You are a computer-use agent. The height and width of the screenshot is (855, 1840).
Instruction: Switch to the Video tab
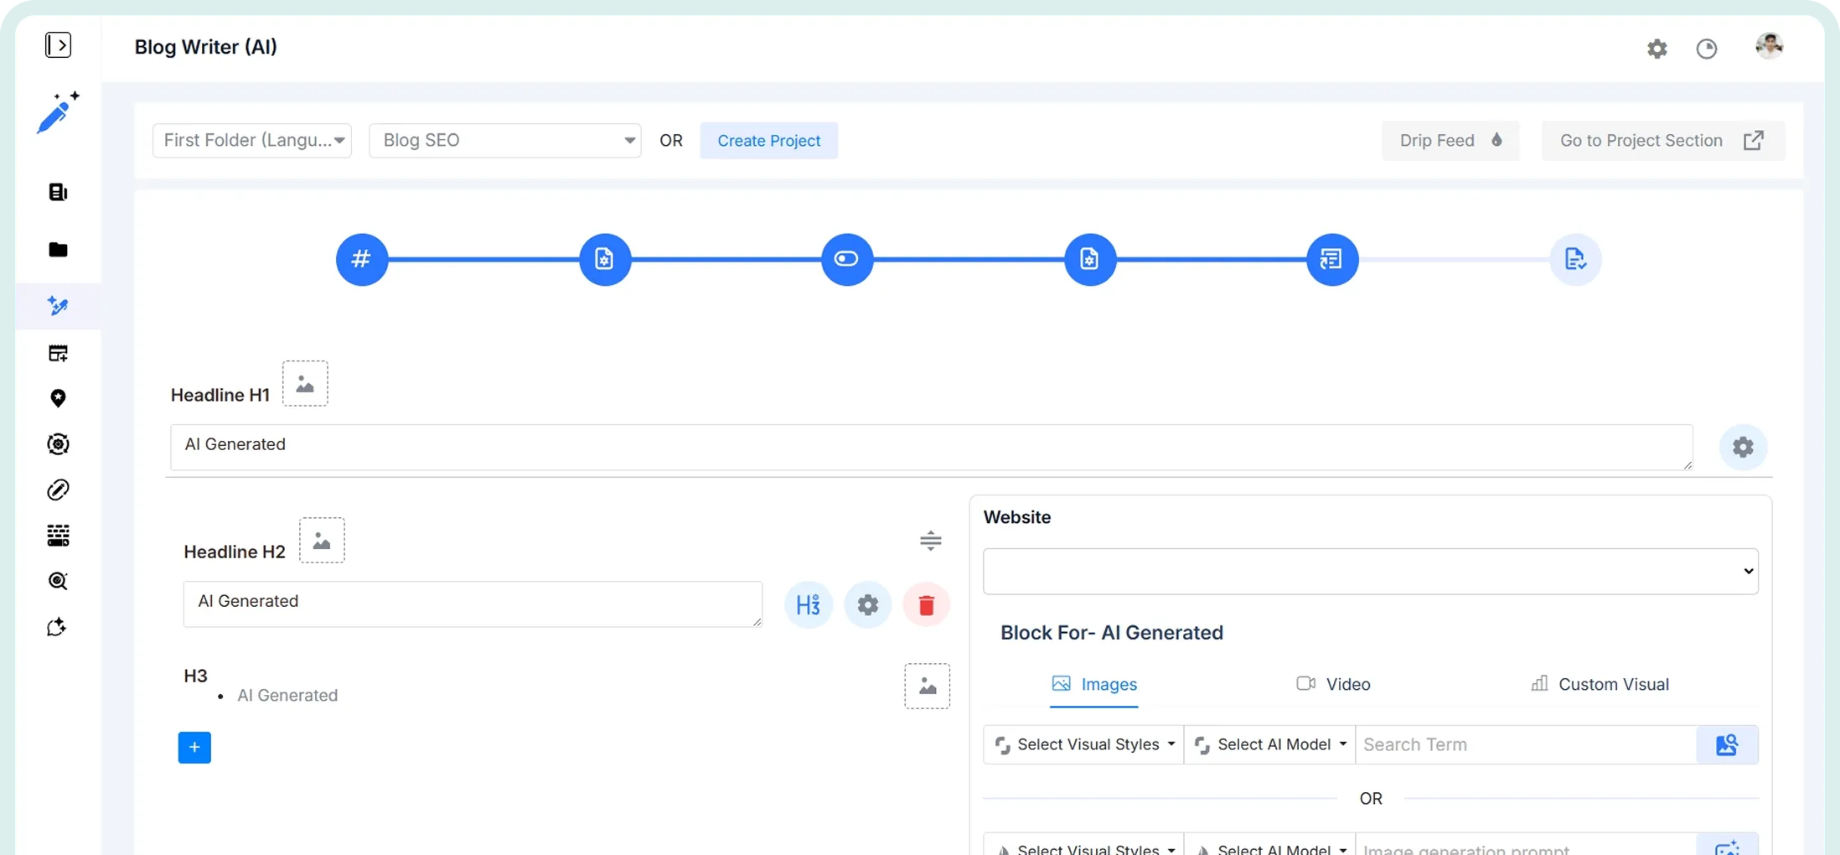1333,684
